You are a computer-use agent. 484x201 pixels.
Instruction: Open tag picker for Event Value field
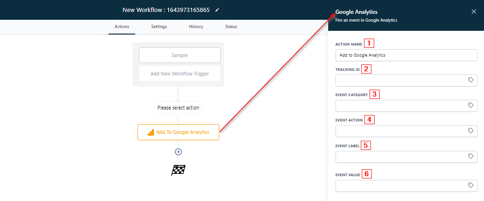(471, 185)
